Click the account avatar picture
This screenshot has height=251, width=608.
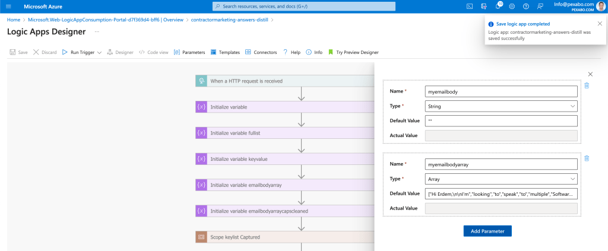601,6
